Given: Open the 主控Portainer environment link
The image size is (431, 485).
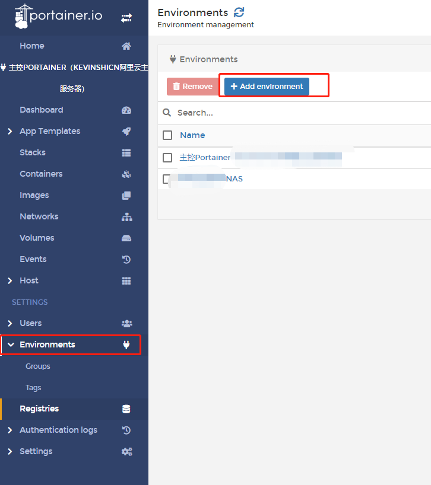Looking at the screenshot, I should pos(205,158).
